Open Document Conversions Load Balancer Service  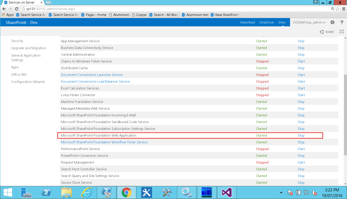click(95, 82)
